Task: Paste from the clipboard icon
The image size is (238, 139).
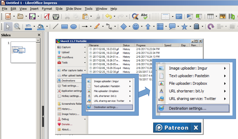Action: [x=85, y=16]
